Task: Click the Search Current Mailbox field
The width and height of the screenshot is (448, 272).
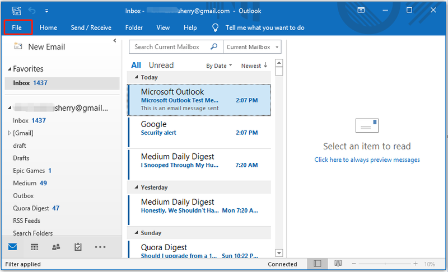Action: 170,47
